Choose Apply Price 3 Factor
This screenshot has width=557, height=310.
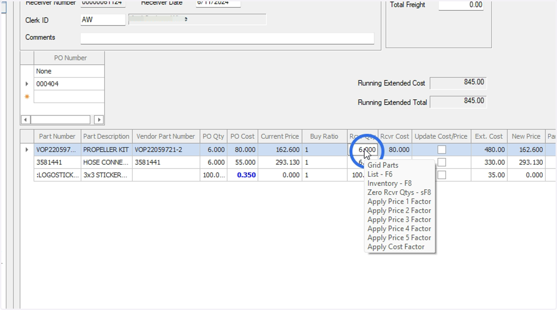[400, 220]
